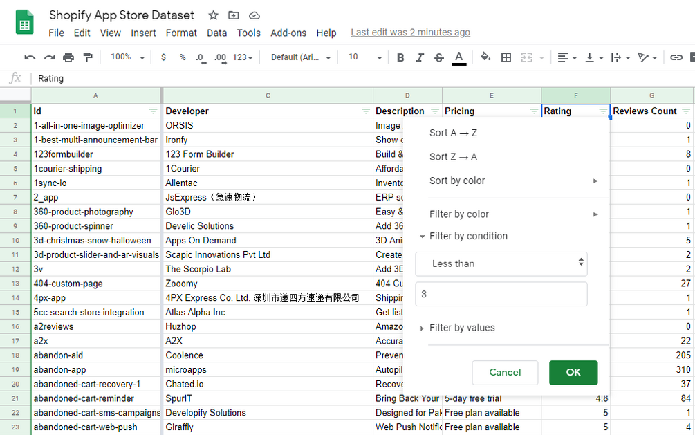Open the Reviews Count filter icon

point(686,111)
